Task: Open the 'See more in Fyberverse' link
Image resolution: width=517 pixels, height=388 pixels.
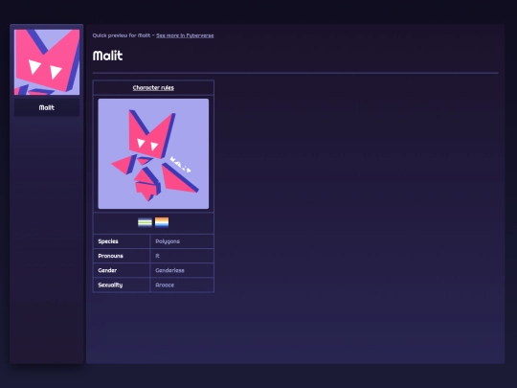Action: pyautogui.click(x=185, y=35)
